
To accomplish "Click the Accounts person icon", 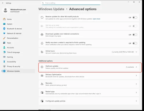I will coord(4,47).
